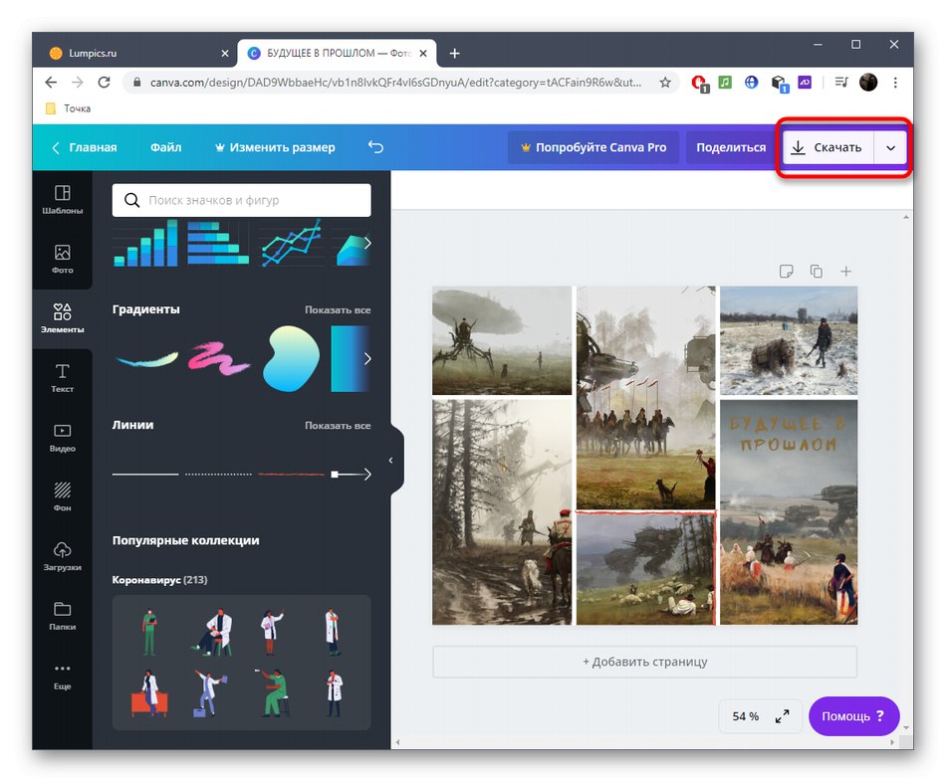
Task: Click the Попробуйте Canva Pro button
Action: click(x=593, y=147)
